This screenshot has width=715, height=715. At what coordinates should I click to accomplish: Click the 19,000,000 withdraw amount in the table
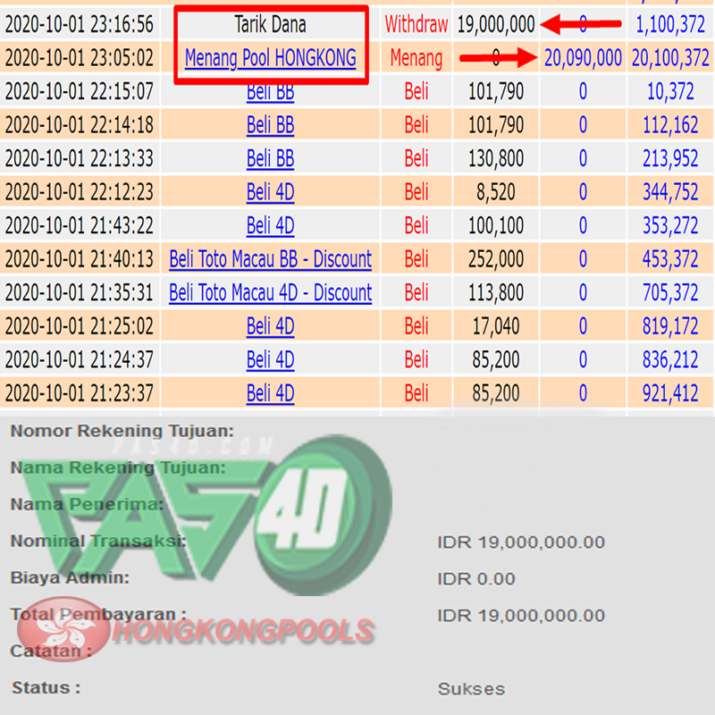(x=496, y=24)
